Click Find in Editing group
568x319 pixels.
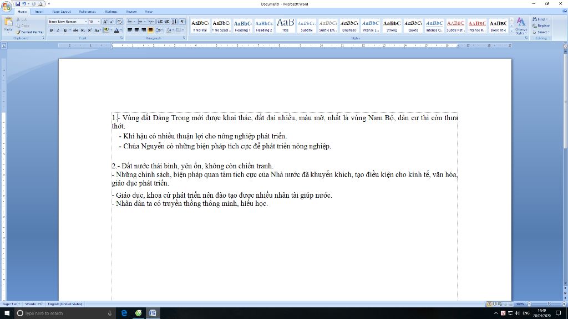540,19
